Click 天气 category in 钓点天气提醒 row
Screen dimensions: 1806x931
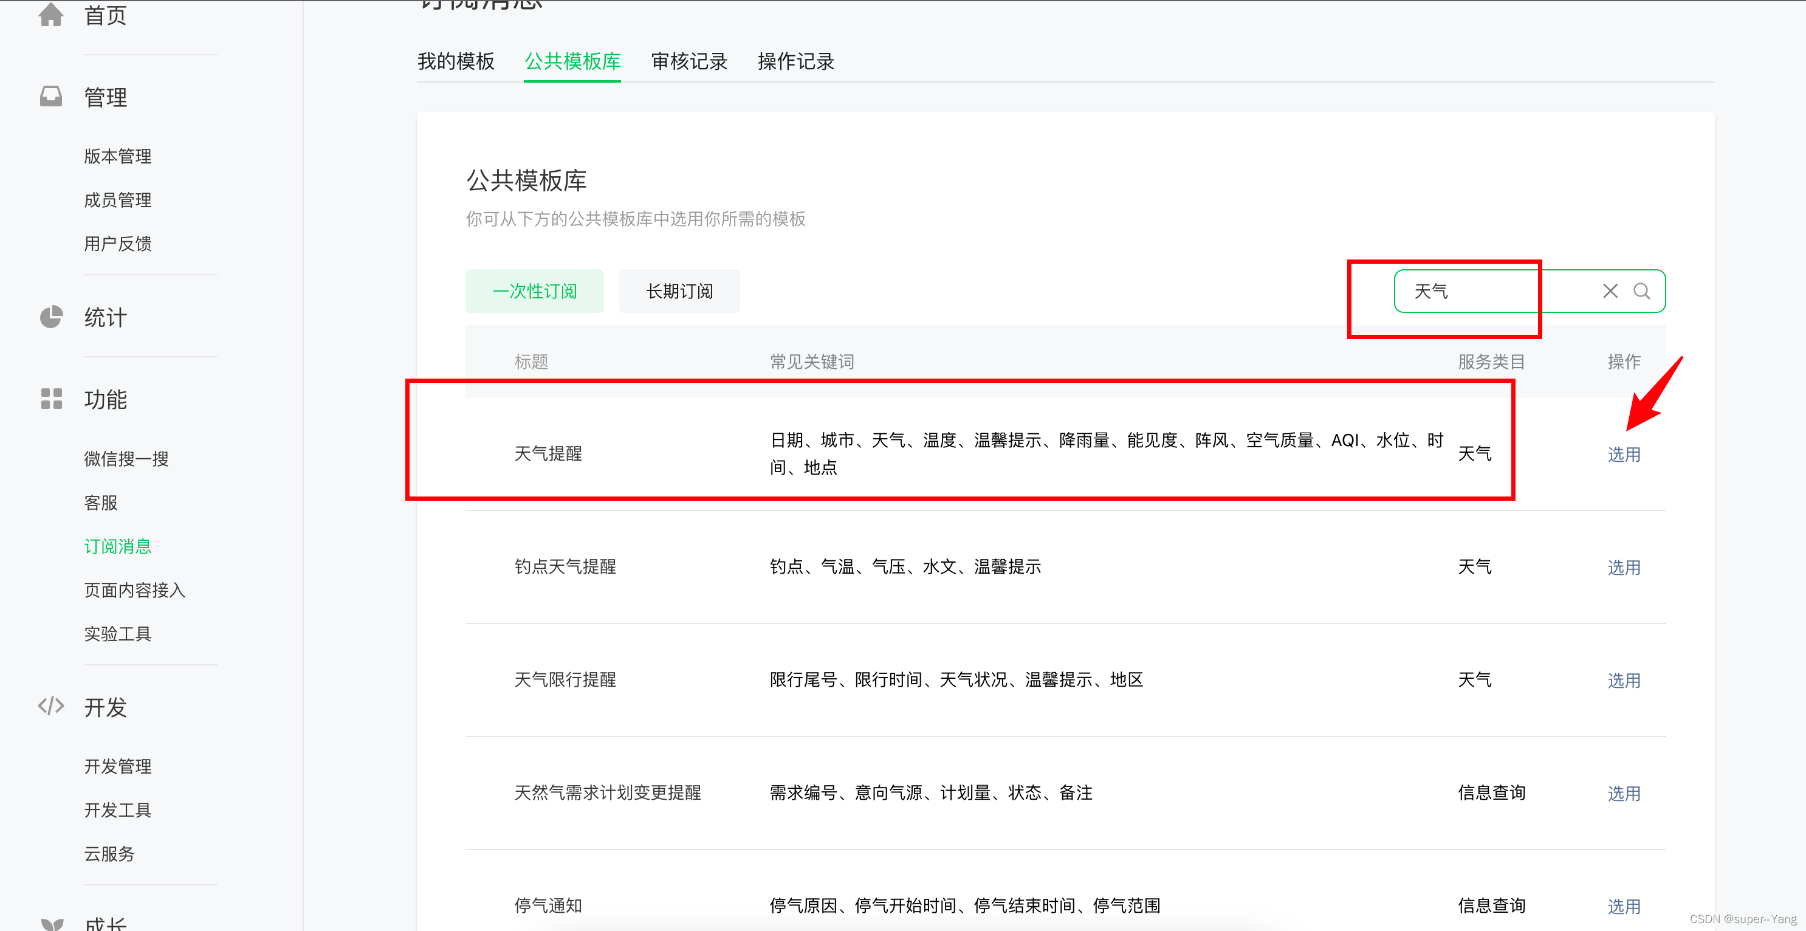[1475, 566]
